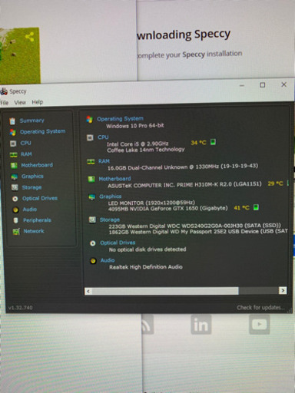Go to Audio in the sidebar
This screenshot has width=295, height=393.
(x=30, y=210)
